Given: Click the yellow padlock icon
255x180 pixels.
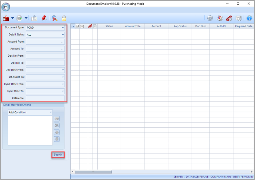Looking at the screenshot, I should pos(64,18).
